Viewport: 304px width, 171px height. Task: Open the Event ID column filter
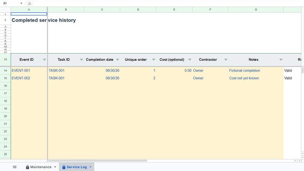[x=44, y=60]
